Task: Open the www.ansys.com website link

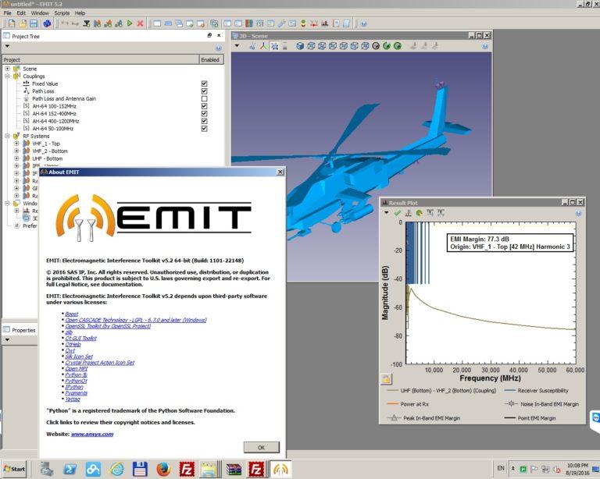Action: coord(92,435)
